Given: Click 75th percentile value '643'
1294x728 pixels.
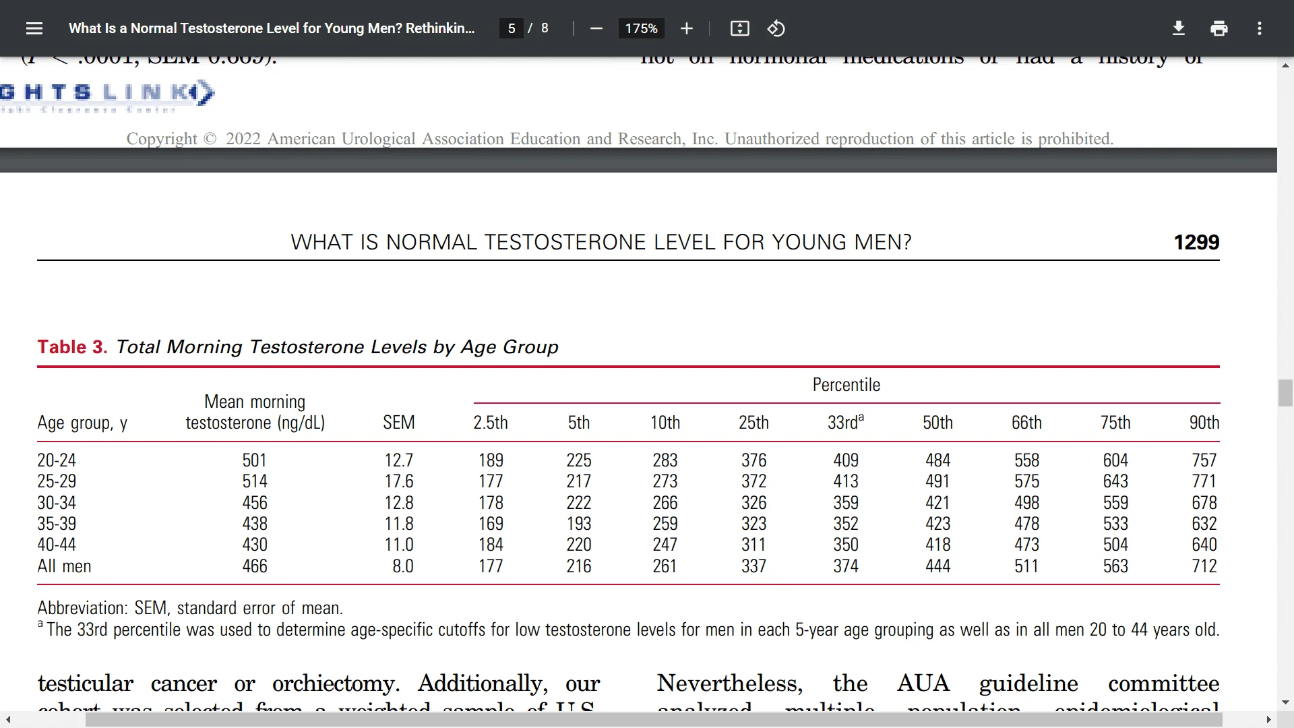Looking at the screenshot, I should [x=1115, y=481].
